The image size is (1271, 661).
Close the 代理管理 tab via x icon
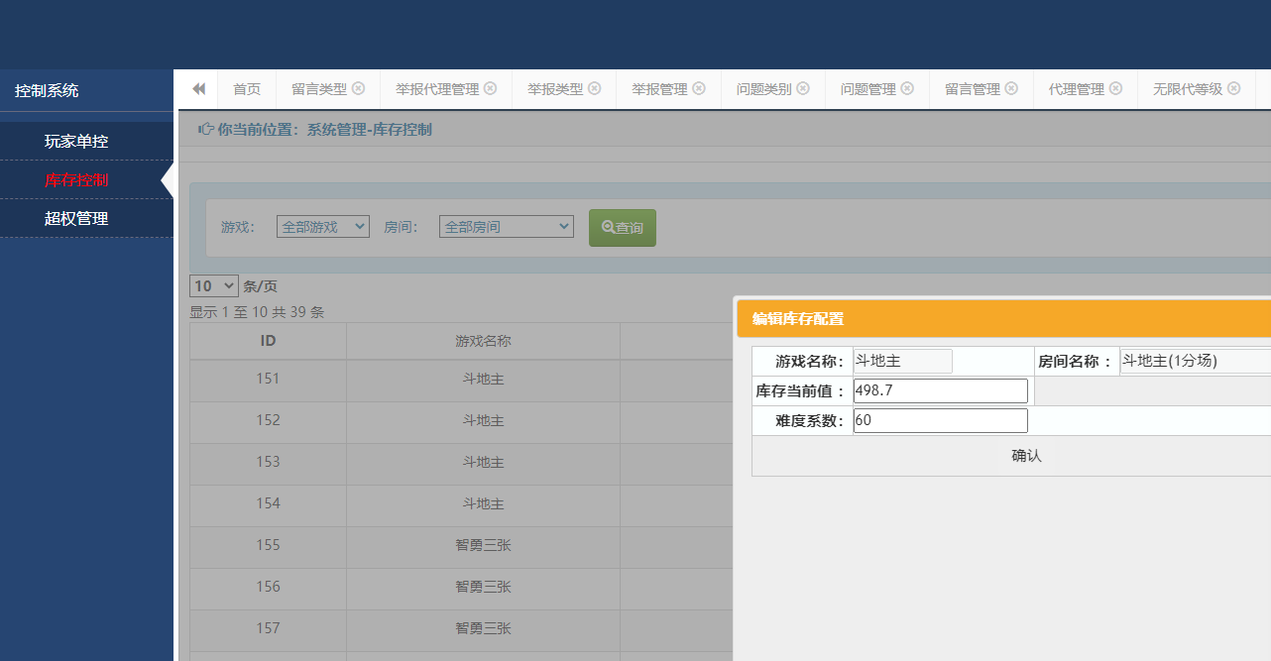coord(1116,88)
